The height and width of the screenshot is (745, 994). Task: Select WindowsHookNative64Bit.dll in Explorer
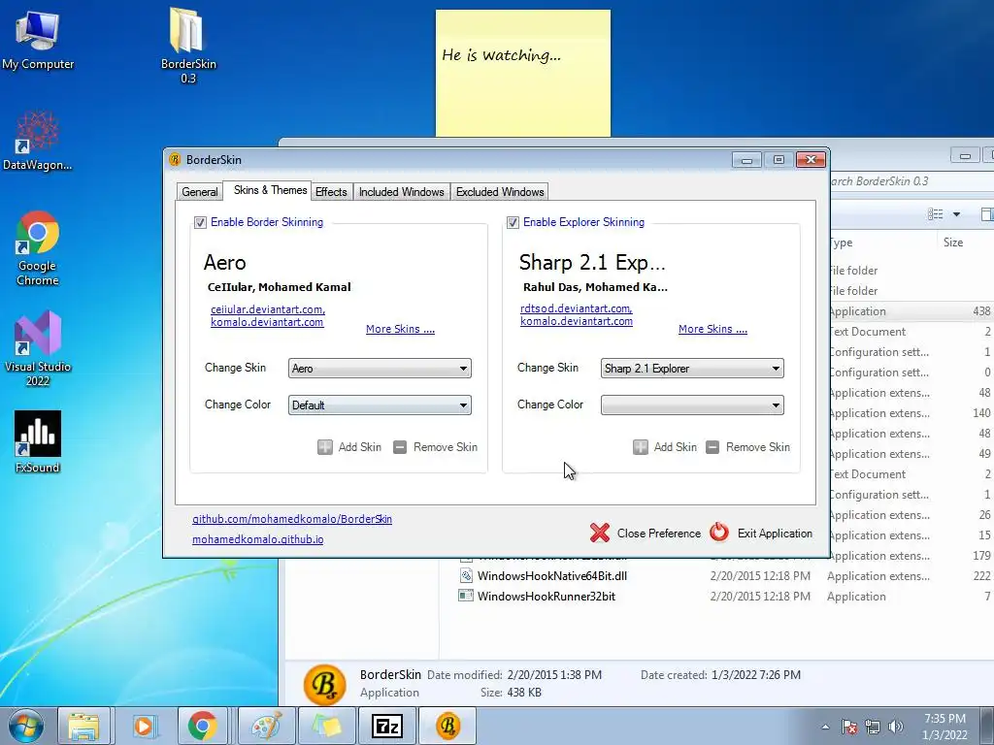point(551,576)
